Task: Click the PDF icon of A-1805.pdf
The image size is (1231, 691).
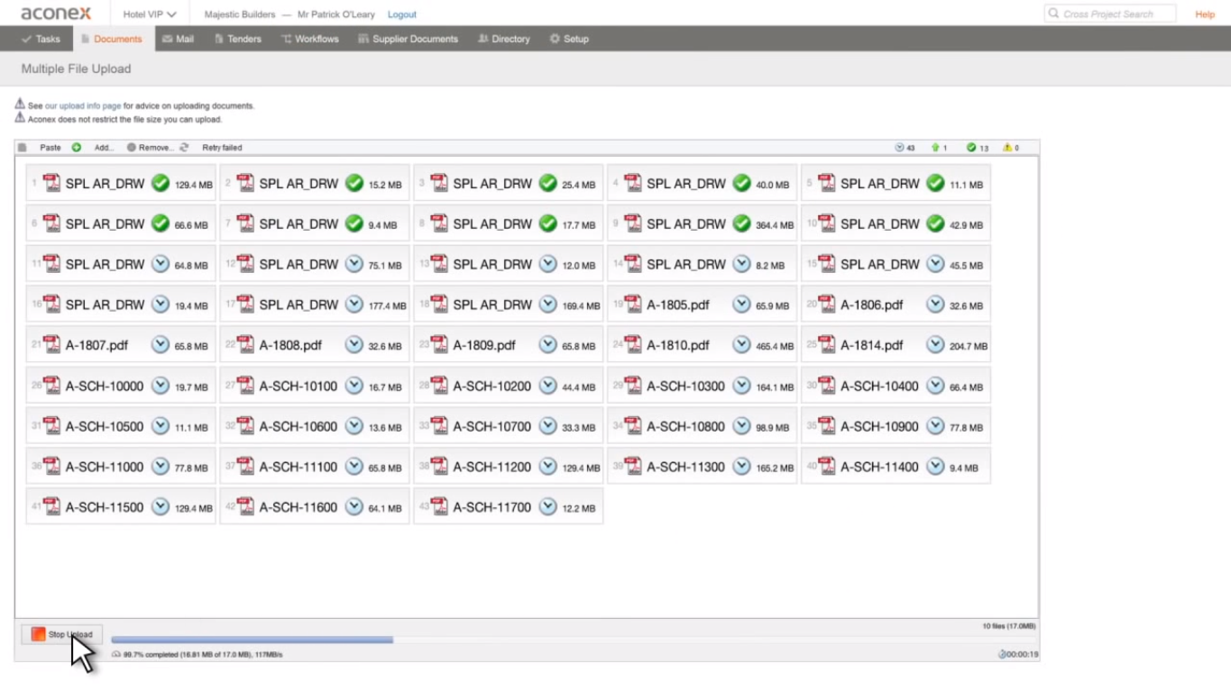Action: (633, 305)
